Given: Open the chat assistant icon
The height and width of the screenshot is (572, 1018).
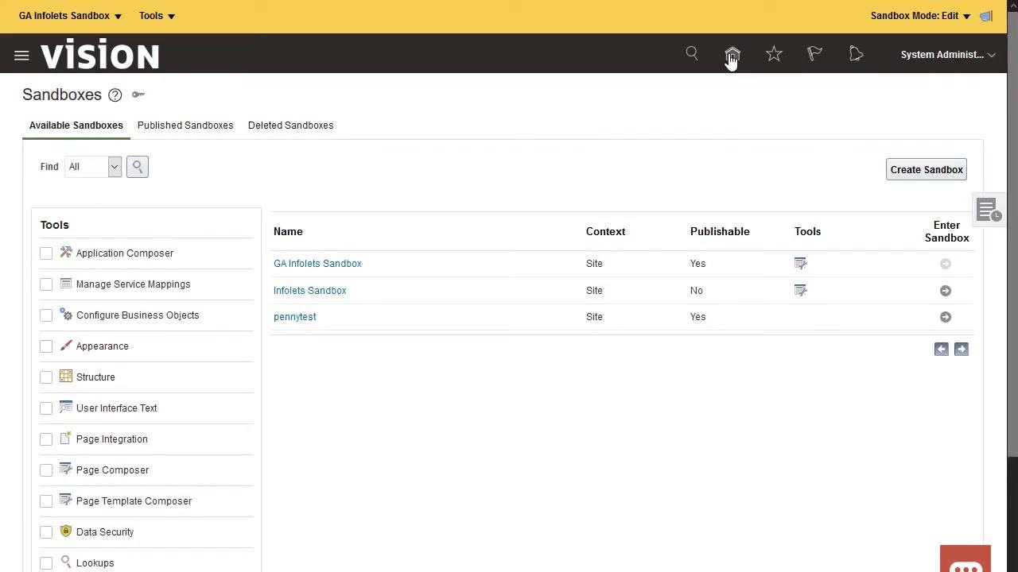Looking at the screenshot, I should [x=966, y=558].
